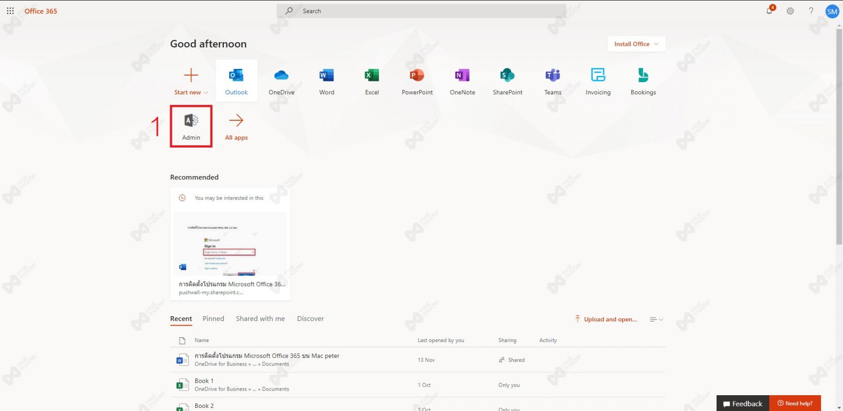This screenshot has width=843, height=411.
Task: Click into the Search box
Action: pyautogui.click(x=421, y=11)
